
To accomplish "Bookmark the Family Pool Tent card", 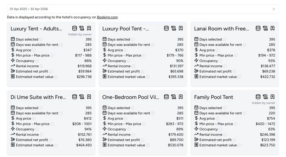I will (x=272, y=97).
